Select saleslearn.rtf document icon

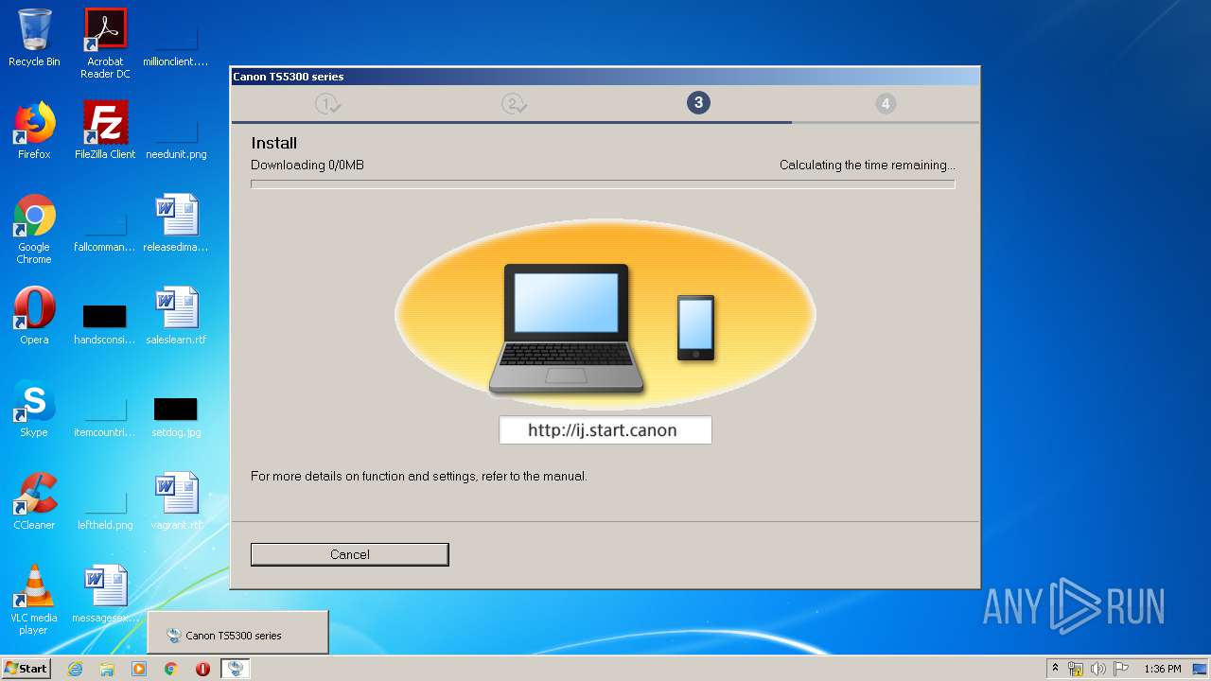point(176,316)
